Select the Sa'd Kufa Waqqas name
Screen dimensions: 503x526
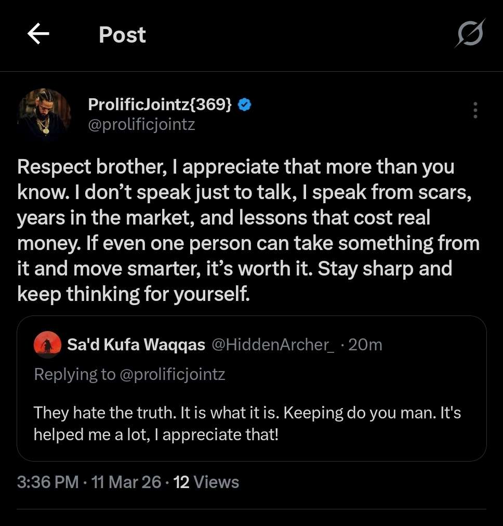coord(136,345)
